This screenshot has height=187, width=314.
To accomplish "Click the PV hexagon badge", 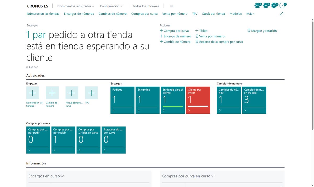I will click(x=274, y=5).
